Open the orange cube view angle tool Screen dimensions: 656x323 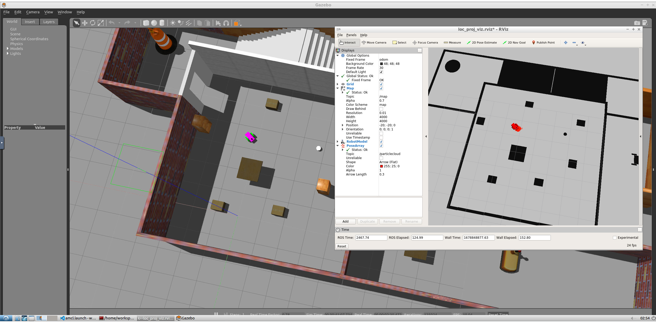[237, 23]
